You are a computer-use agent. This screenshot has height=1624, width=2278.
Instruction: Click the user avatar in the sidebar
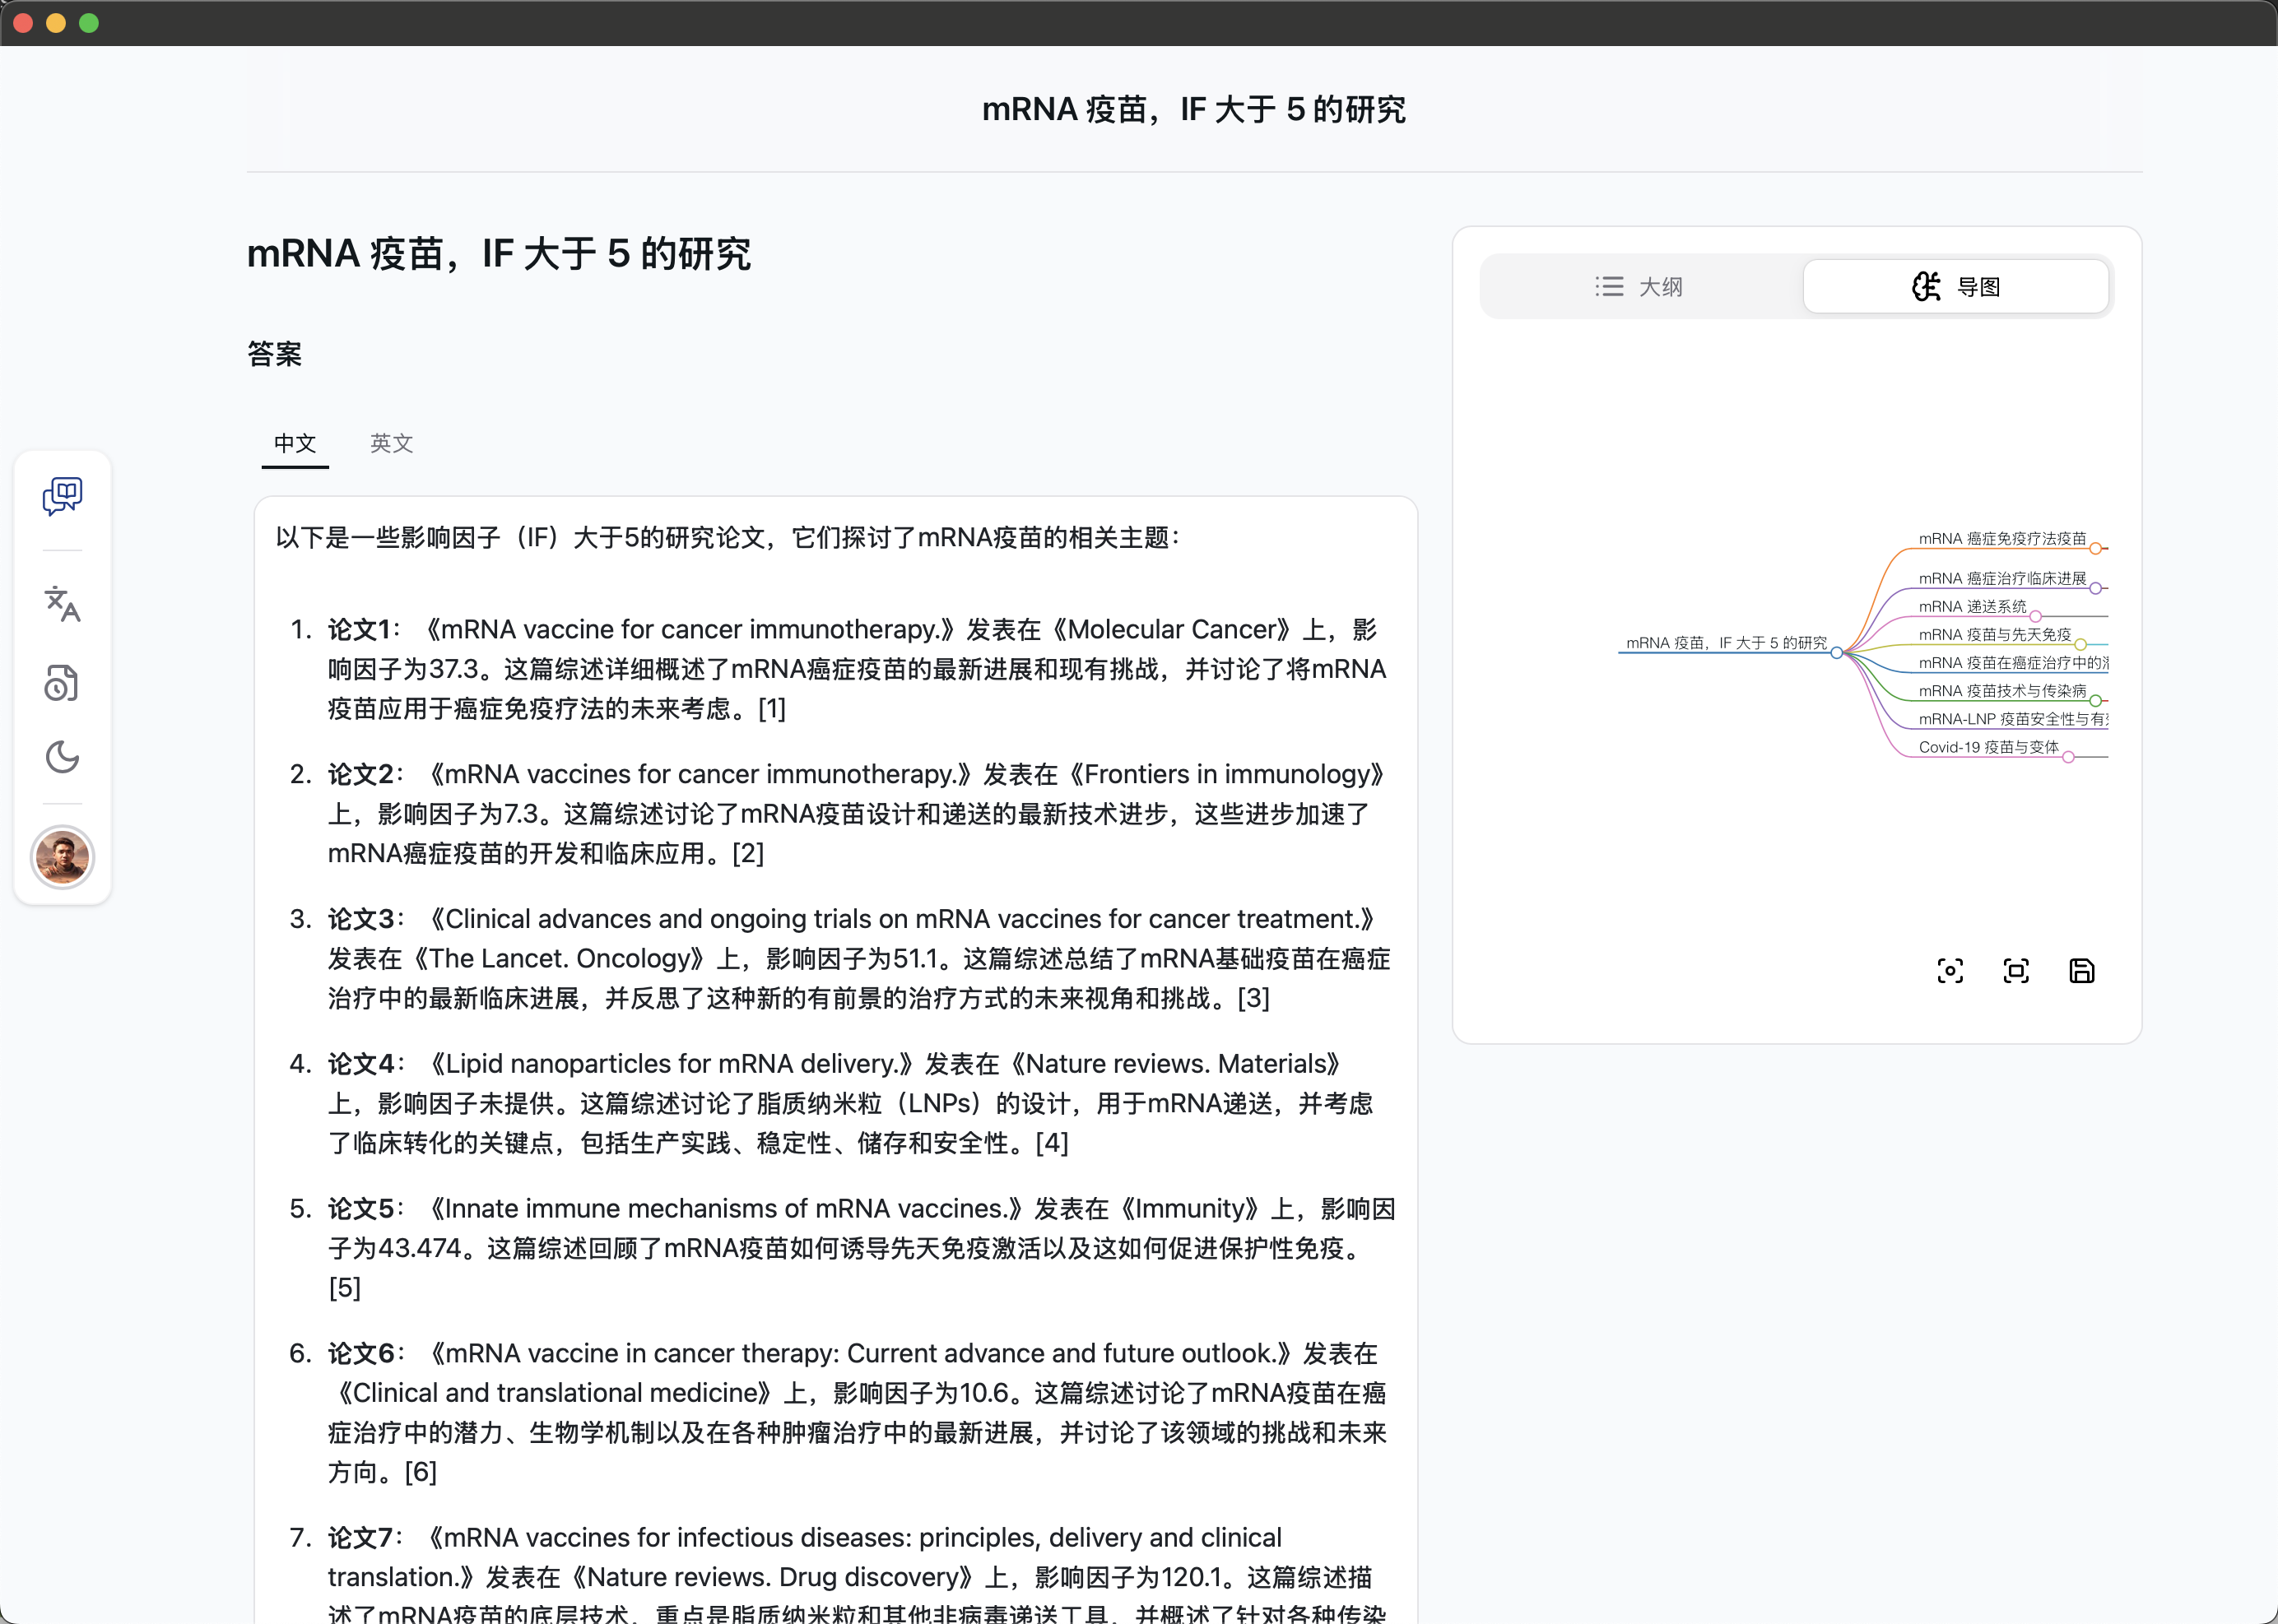[x=62, y=857]
